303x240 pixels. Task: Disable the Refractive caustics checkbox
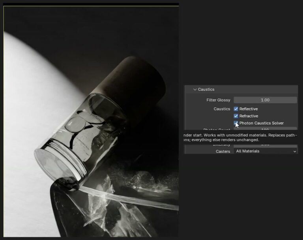click(236, 116)
